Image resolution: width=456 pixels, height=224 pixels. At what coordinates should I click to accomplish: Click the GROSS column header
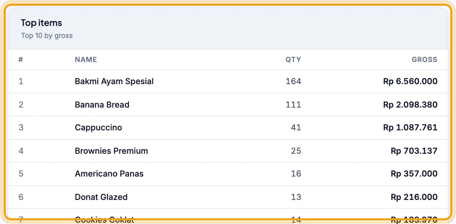(x=424, y=59)
